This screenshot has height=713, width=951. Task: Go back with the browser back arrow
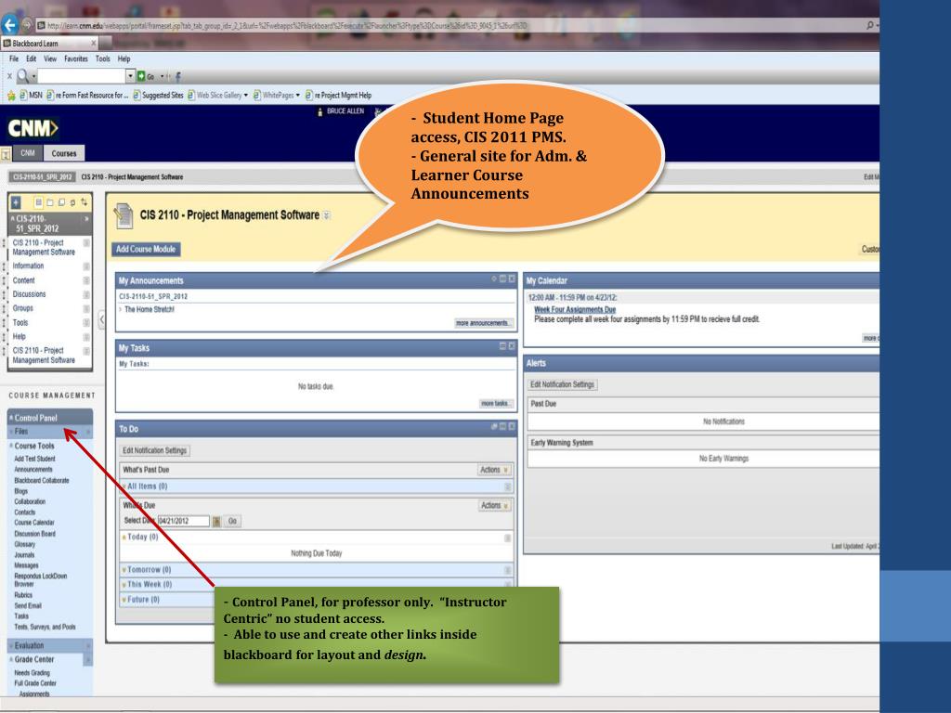tap(9, 25)
